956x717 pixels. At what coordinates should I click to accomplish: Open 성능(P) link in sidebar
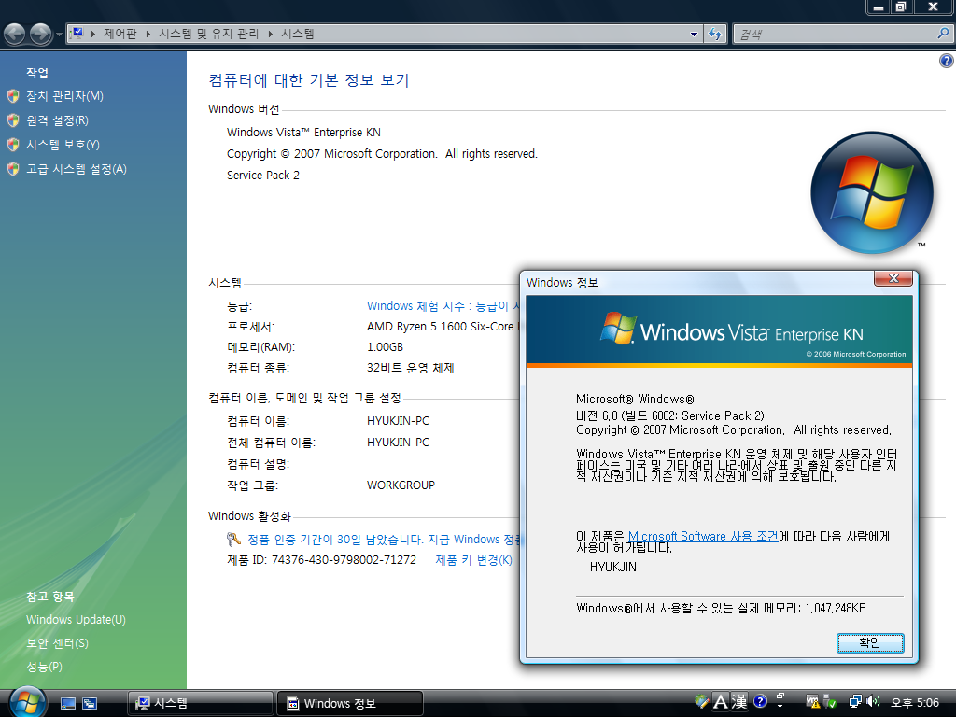click(44, 667)
